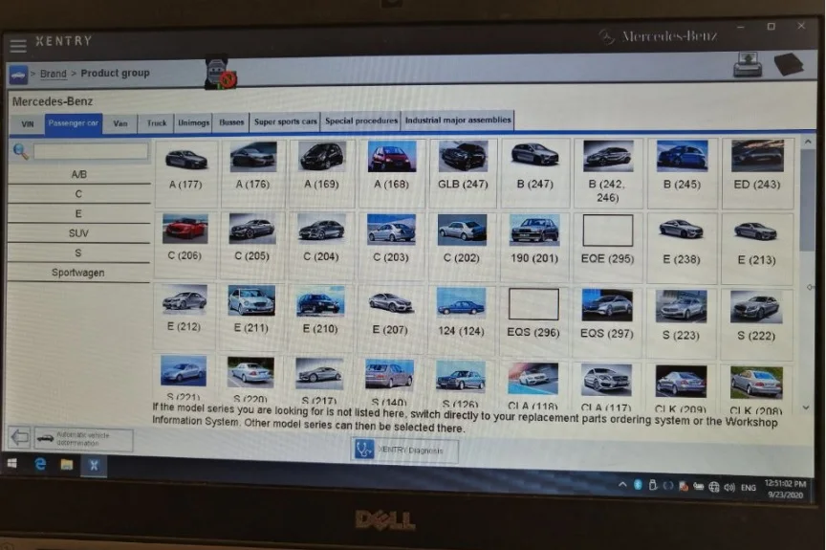Viewport: 826px width, 550px height.
Task: Click XENTRY app icon in taskbar
Action: pos(94,466)
